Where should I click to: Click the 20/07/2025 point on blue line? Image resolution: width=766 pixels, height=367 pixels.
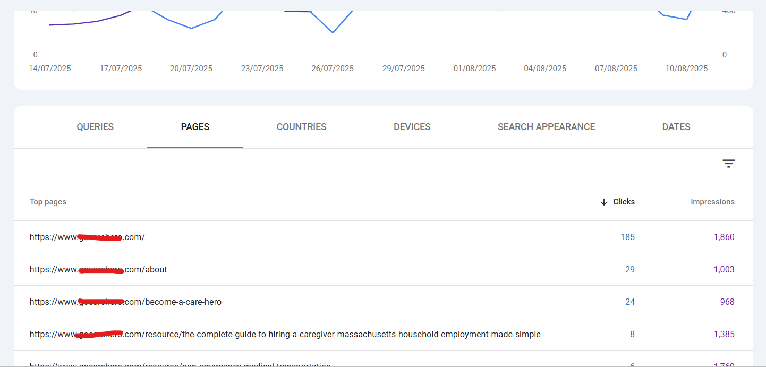191,28
